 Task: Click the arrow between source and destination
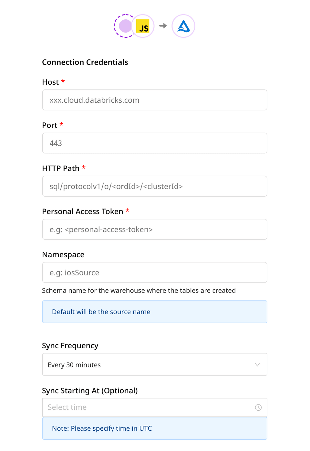pyautogui.click(x=163, y=26)
